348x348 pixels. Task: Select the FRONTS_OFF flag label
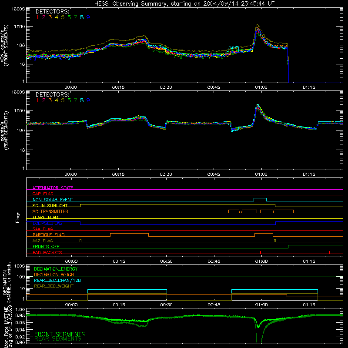click(46, 246)
